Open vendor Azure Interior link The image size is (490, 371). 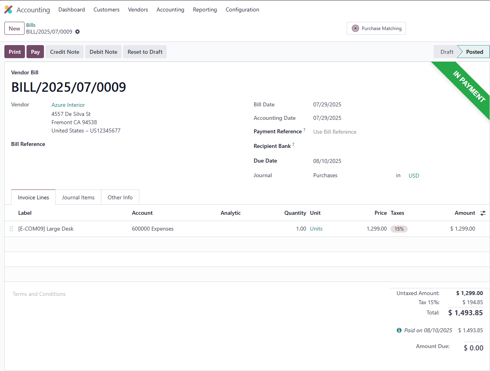[x=68, y=105]
